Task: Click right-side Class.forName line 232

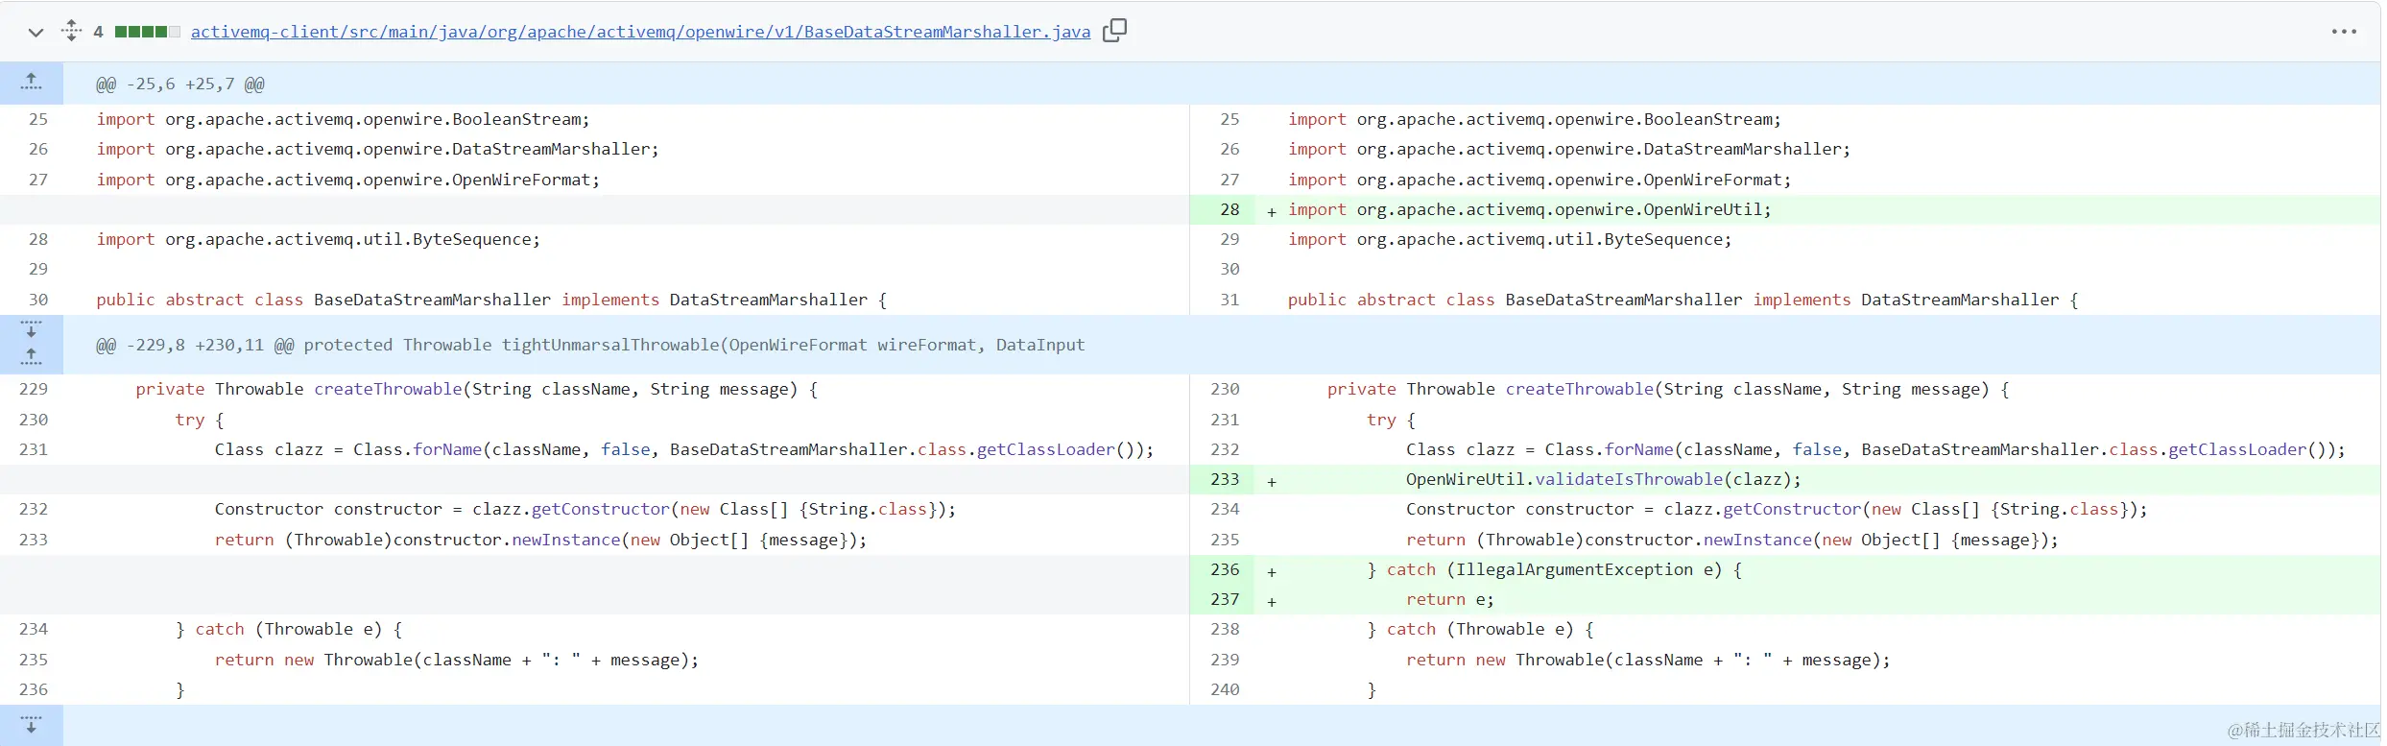Action: click(x=1875, y=449)
